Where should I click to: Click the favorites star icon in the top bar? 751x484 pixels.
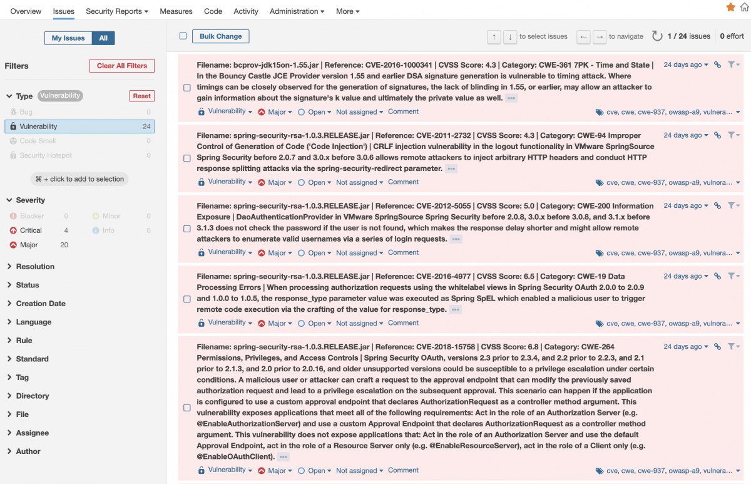click(730, 8)
